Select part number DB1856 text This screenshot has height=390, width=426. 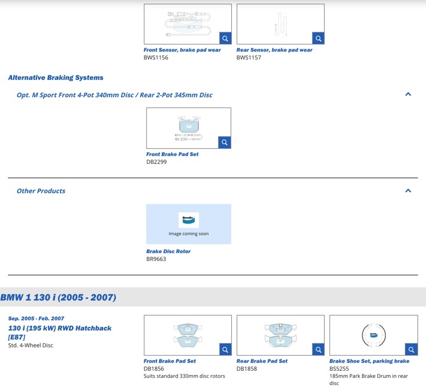pos(154,369)
